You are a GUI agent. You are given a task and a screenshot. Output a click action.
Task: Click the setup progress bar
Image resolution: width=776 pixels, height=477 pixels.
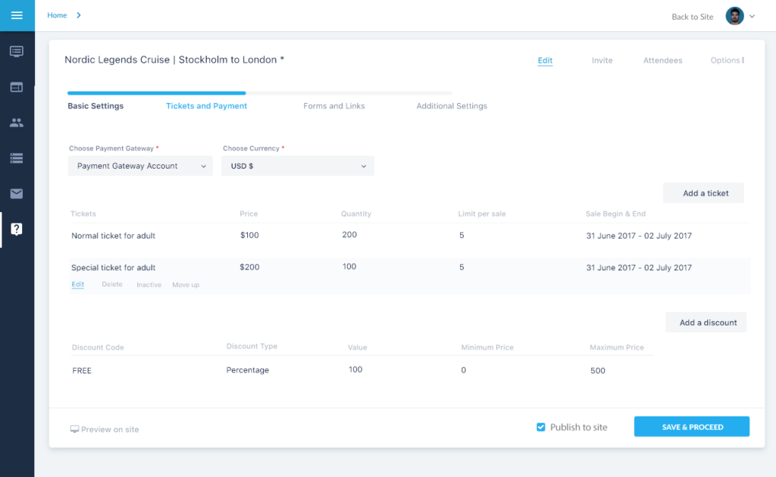click(x=259, y=93)
